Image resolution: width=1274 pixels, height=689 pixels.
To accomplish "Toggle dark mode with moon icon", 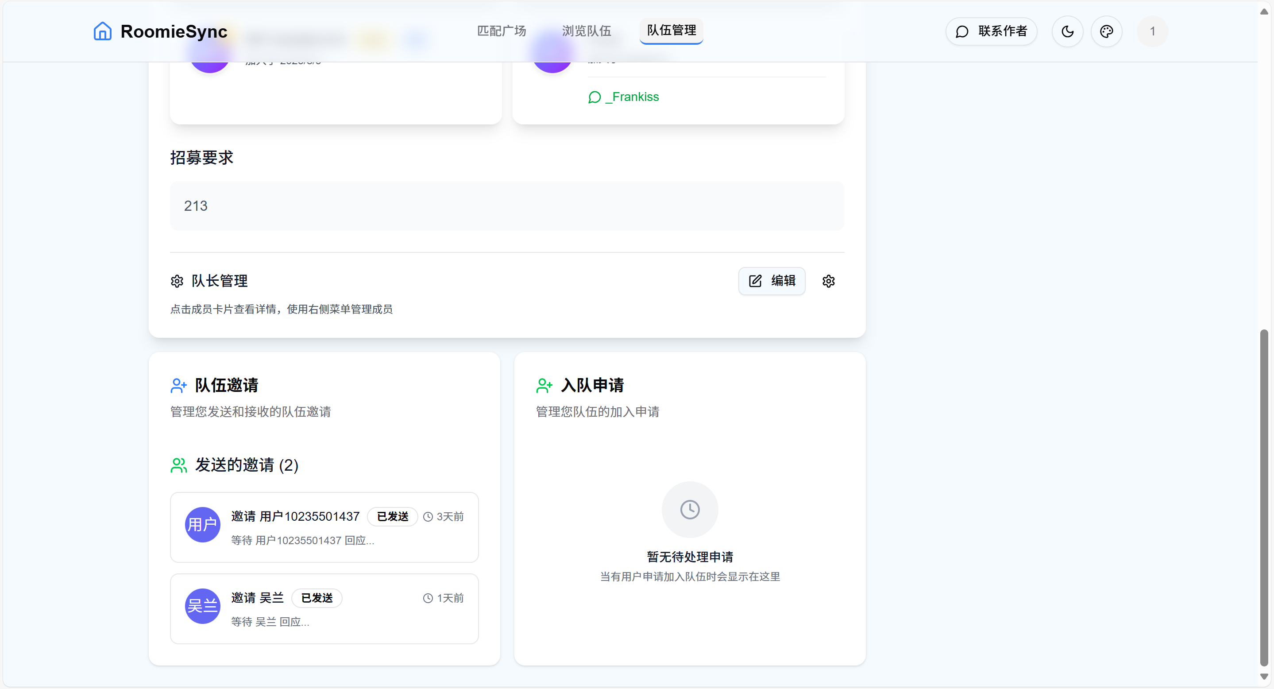I will 1067,31.
